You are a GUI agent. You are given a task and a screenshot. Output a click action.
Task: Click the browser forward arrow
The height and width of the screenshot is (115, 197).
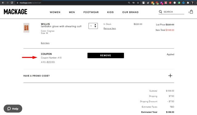(x=7, y=3)
